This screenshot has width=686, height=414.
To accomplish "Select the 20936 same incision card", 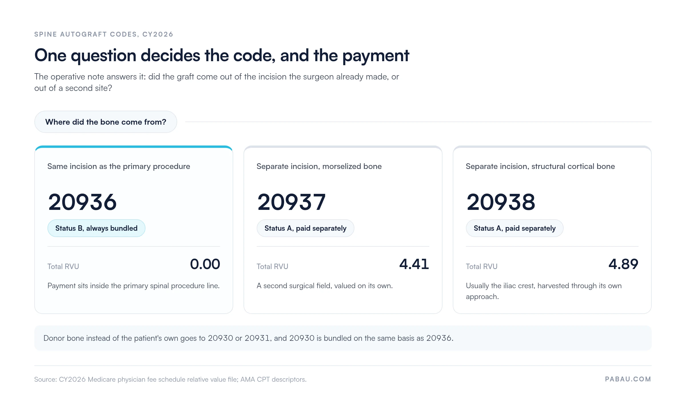I will tap(134, 230).
